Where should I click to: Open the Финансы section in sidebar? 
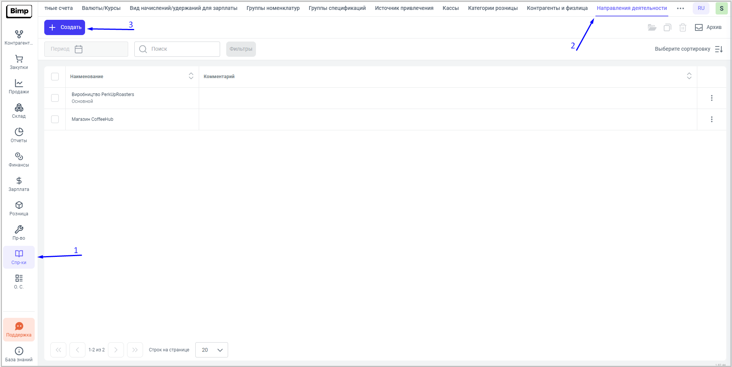[19, 160]
